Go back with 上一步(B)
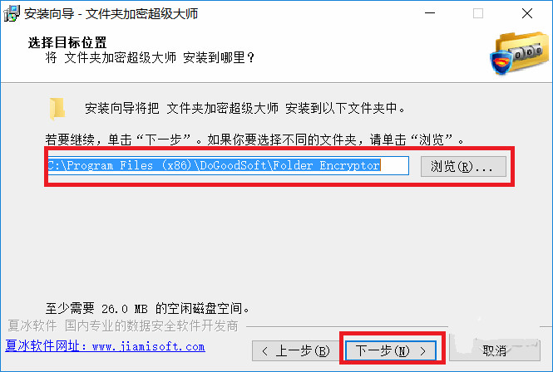Viewport: 553px width, 372px height. point(295,351)
